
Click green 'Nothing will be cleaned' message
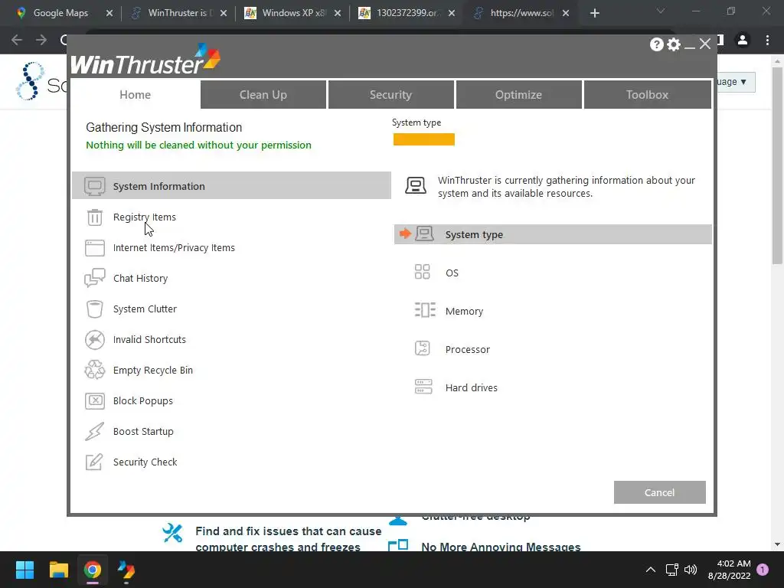[x=198, y=145]
